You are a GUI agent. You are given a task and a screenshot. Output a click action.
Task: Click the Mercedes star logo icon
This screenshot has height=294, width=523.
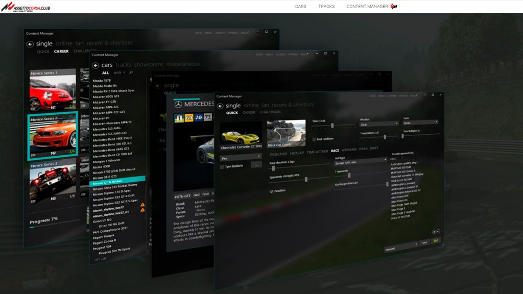coord(178,105)
